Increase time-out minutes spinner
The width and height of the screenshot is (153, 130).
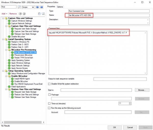coord(130,103)
